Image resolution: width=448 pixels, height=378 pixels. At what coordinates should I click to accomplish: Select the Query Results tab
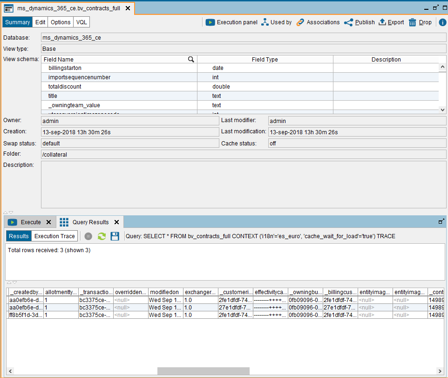90,222
